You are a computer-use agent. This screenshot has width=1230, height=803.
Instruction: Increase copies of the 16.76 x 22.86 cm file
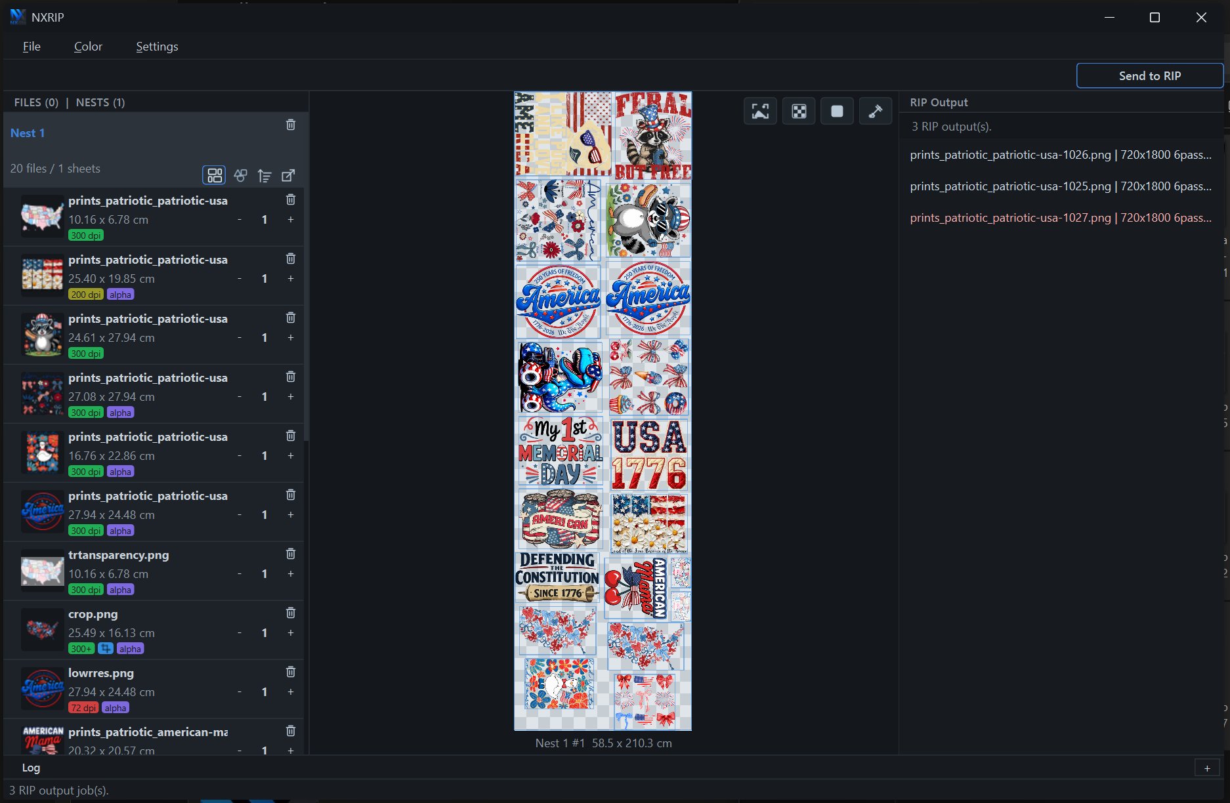[291, 456]
